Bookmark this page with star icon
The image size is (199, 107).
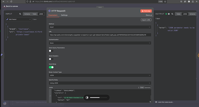(x=165, y=1)
